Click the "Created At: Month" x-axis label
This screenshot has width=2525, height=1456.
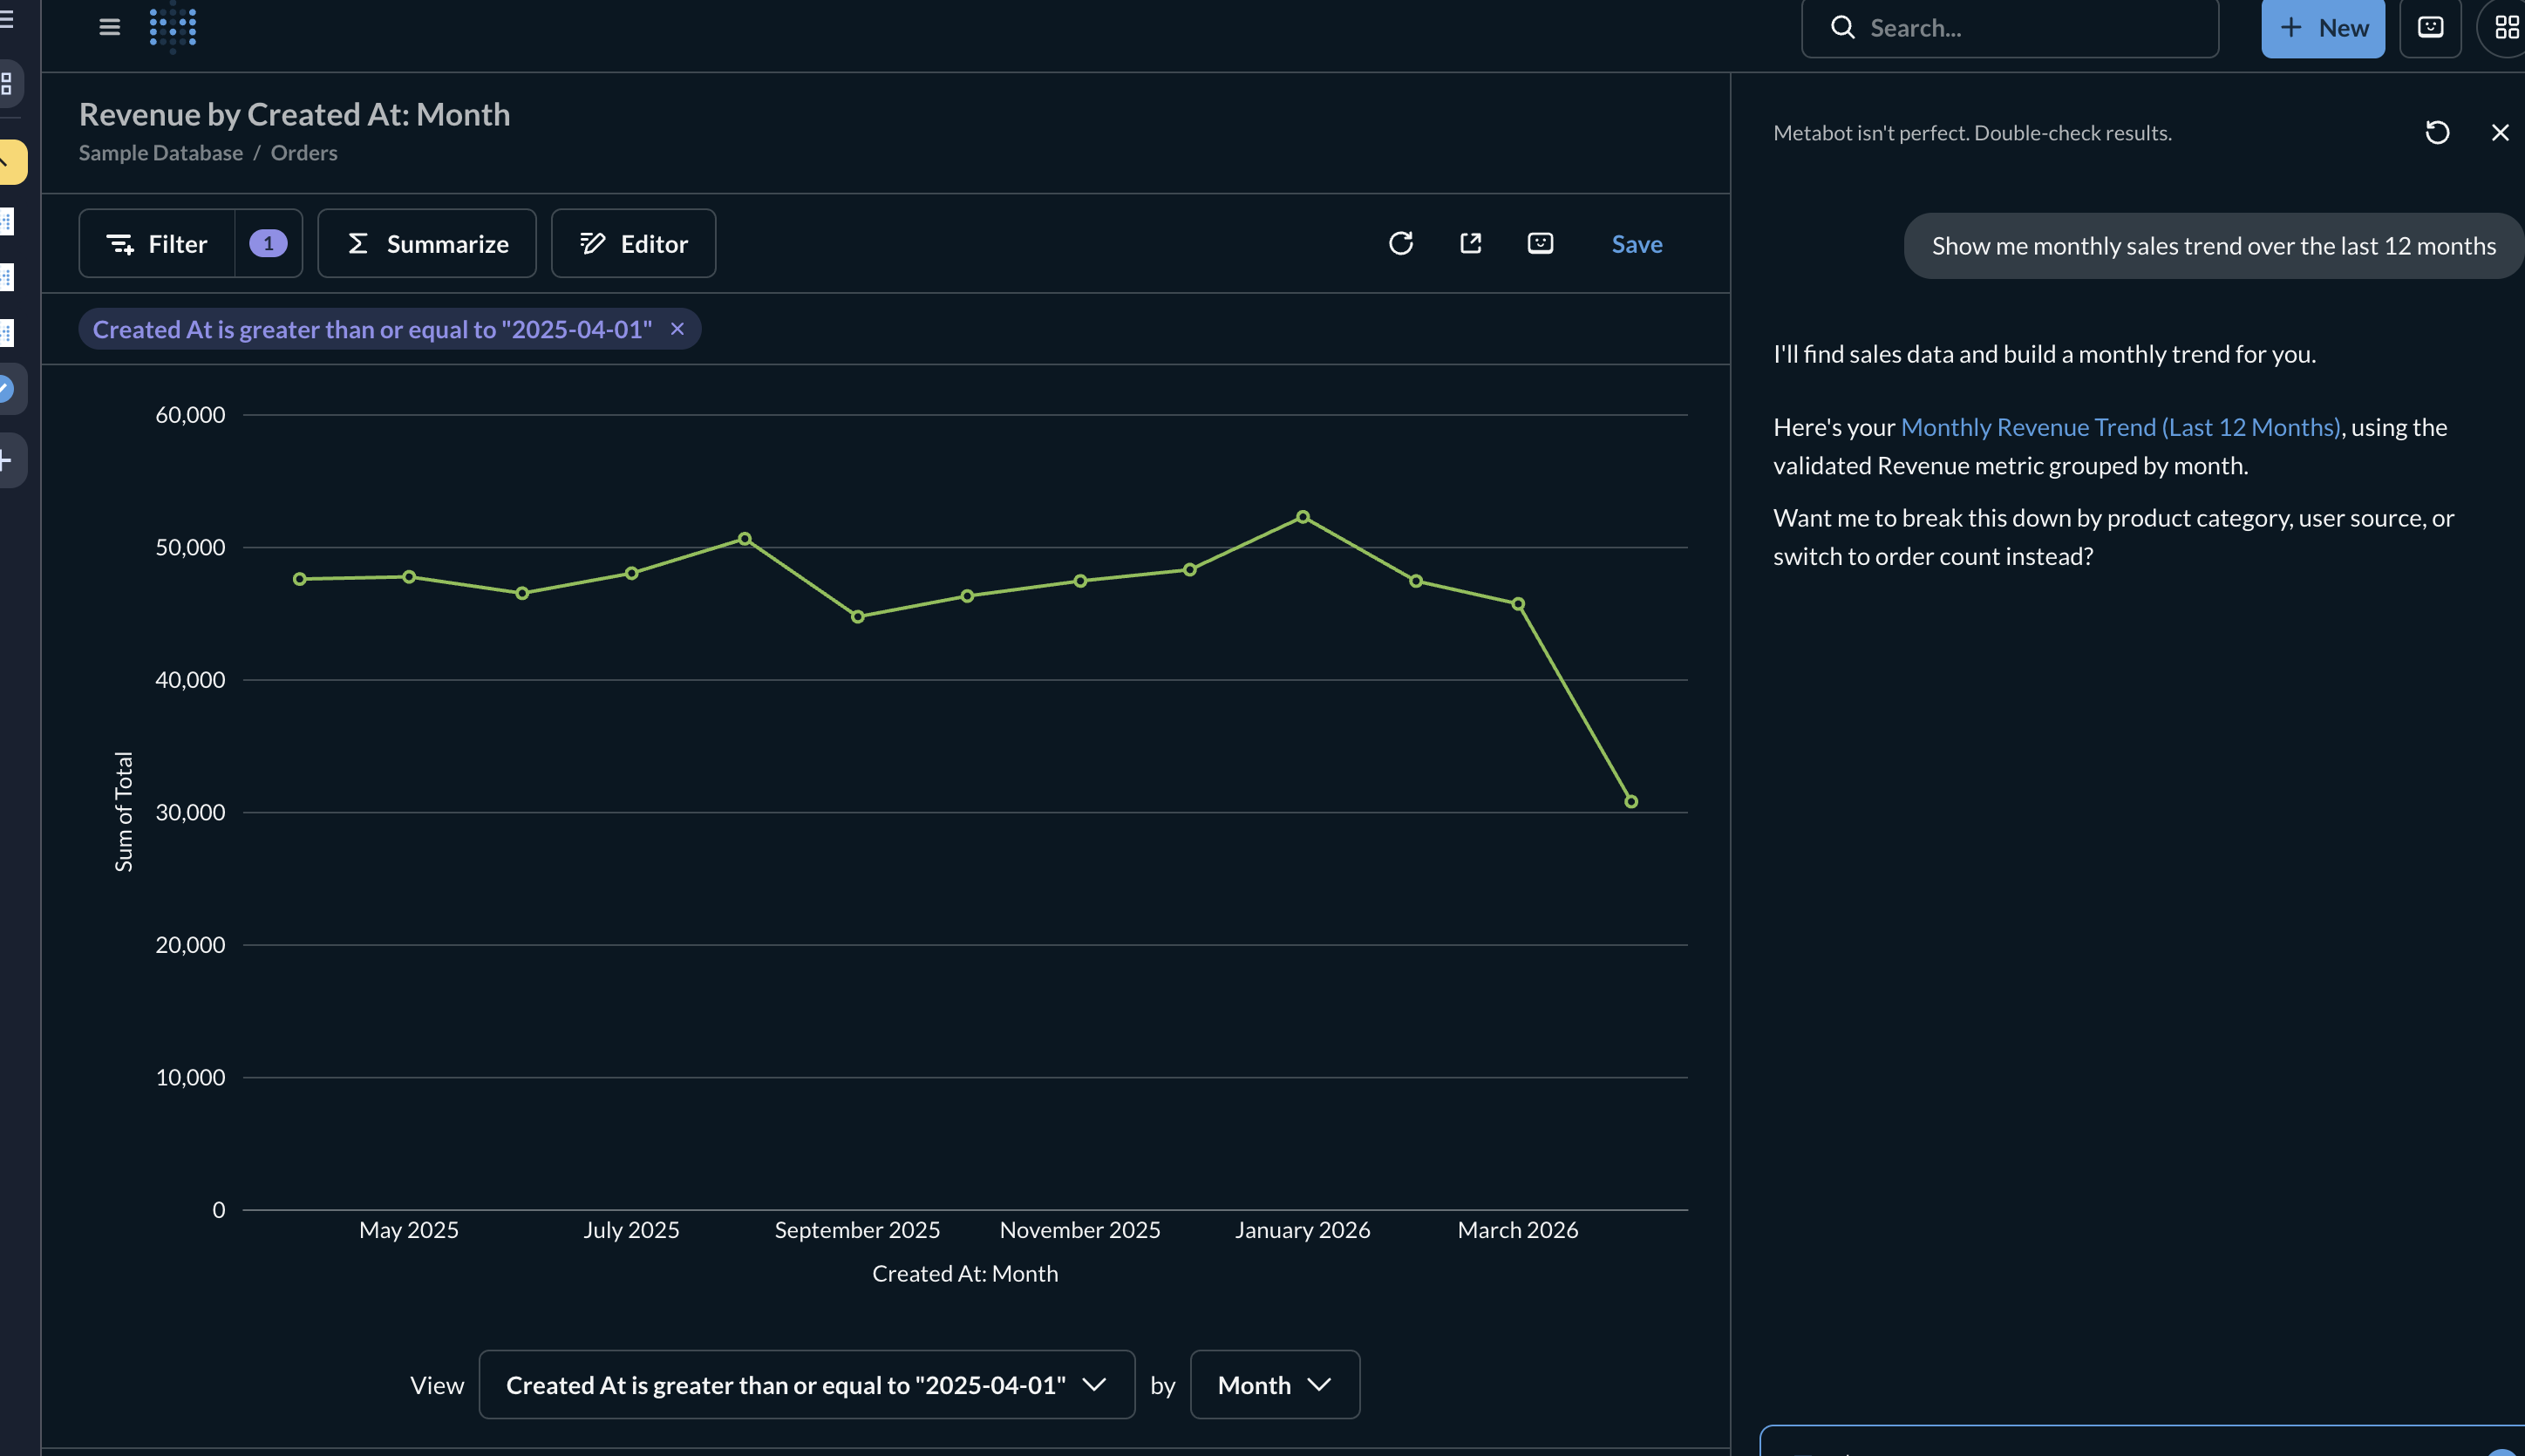click(x=964, y=1273)
